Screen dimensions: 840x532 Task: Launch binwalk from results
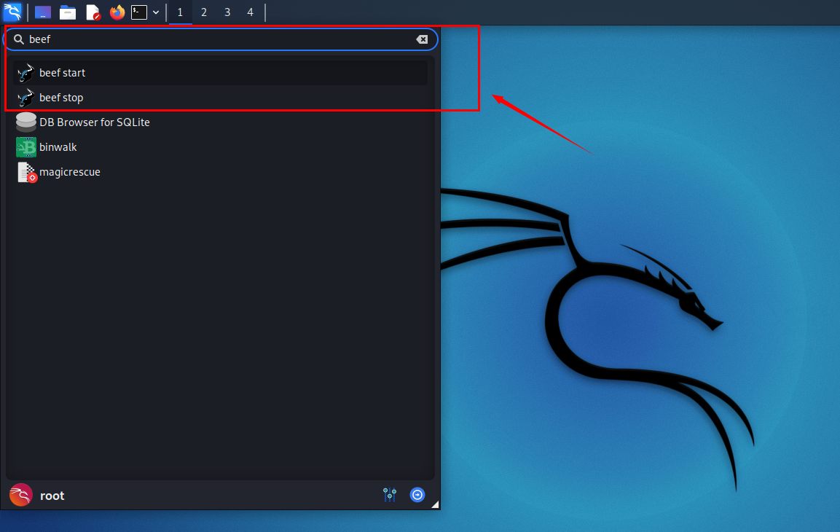[x=221, y=146]
